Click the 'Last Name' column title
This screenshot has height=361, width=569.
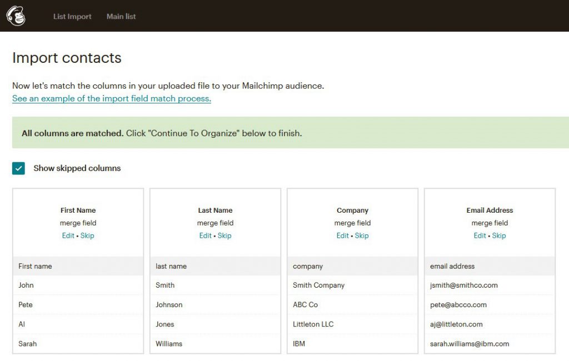tap(215, 210)
